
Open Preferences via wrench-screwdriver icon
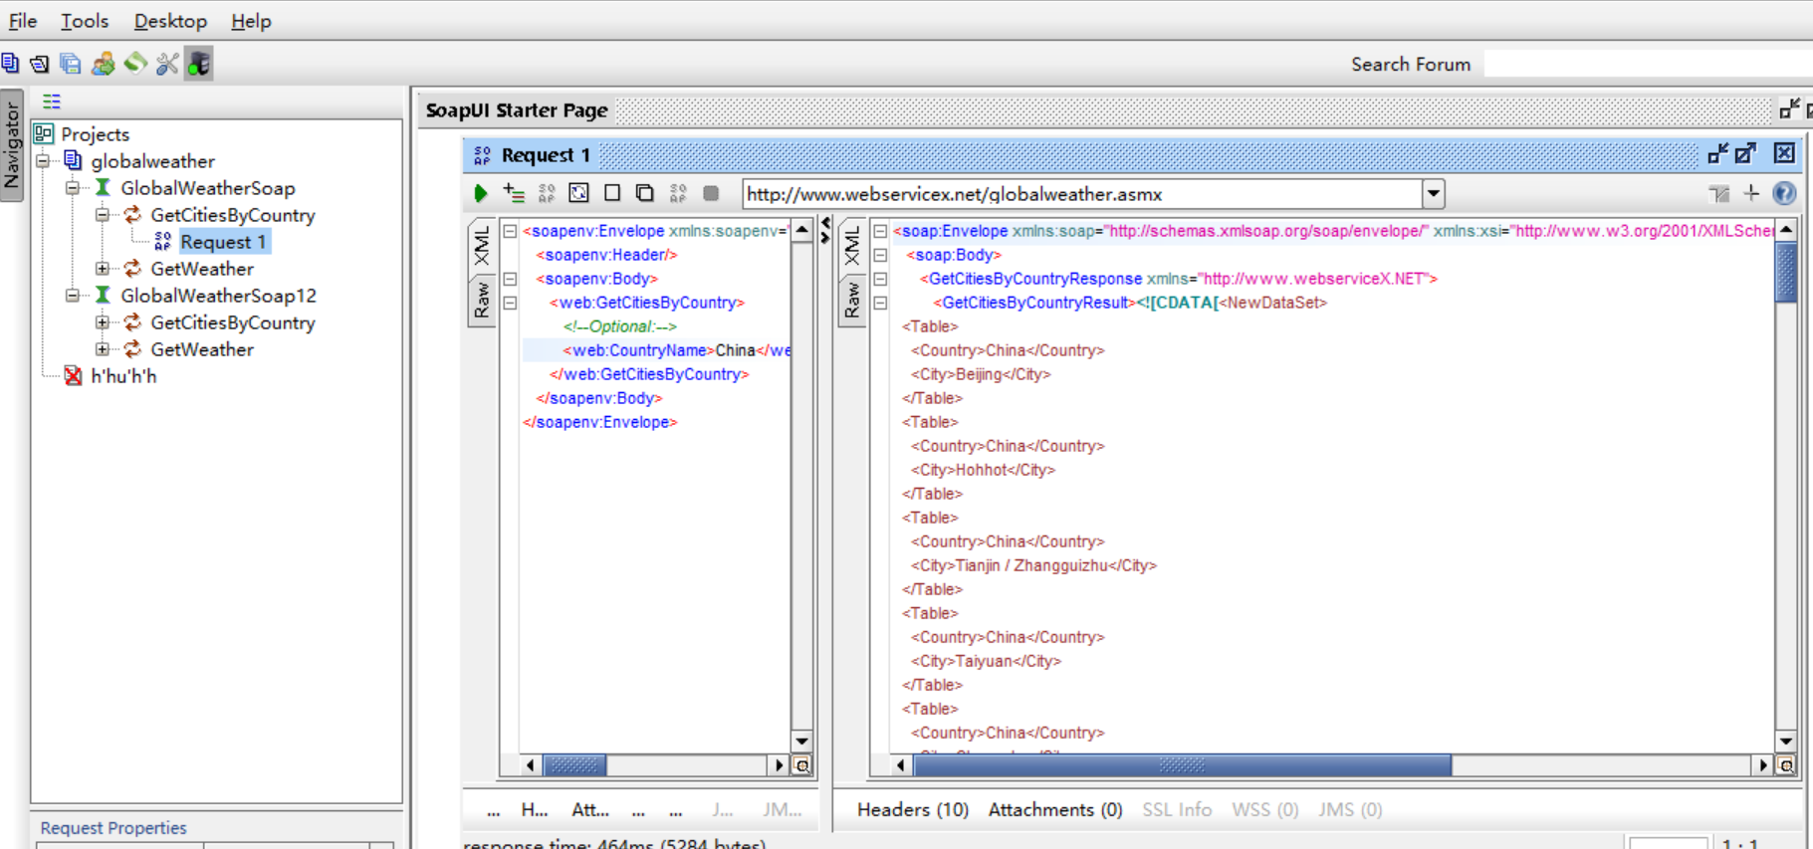(x=167, y=64)
